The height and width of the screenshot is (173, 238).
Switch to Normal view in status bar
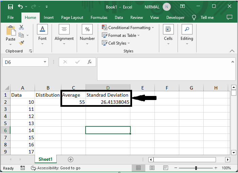coord(139,168)
